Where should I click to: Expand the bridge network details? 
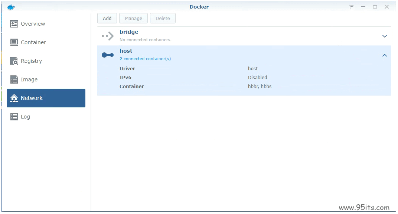tap(385, 36)
